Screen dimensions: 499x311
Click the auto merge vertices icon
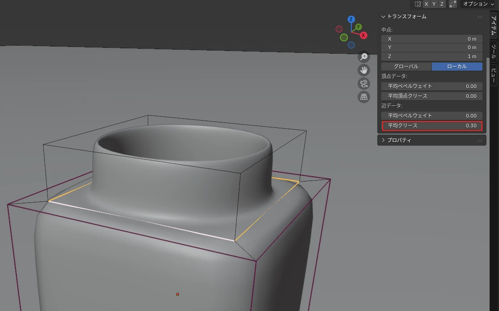tap(453, 4)
